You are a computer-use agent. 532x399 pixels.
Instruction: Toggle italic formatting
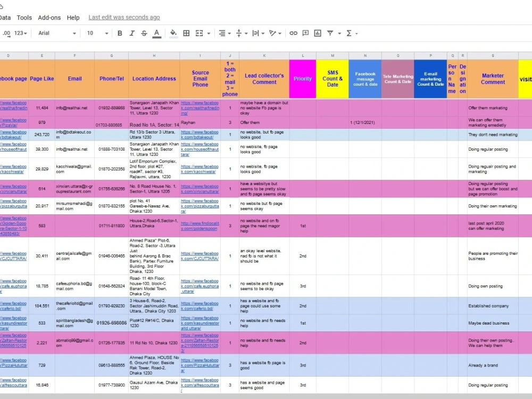(131, 33)
